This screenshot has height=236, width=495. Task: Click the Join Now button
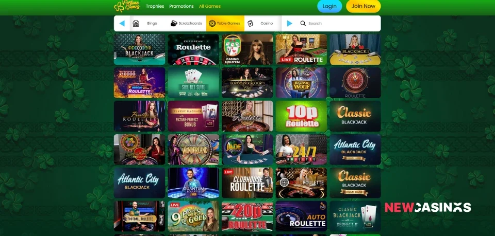point(364,6)
